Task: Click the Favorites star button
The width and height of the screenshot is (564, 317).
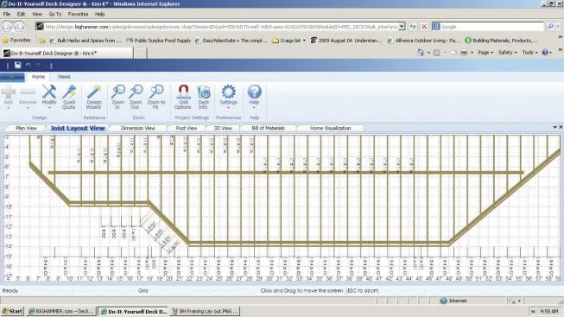Action: pyautogui.click(x=16, y=41)
